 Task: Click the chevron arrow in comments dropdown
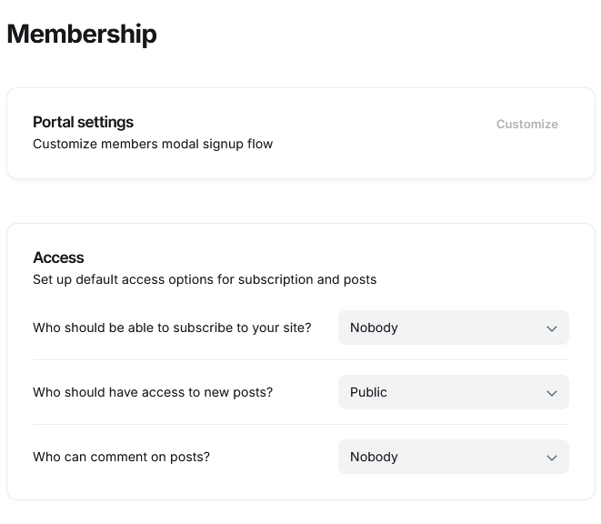pos(552,458)
